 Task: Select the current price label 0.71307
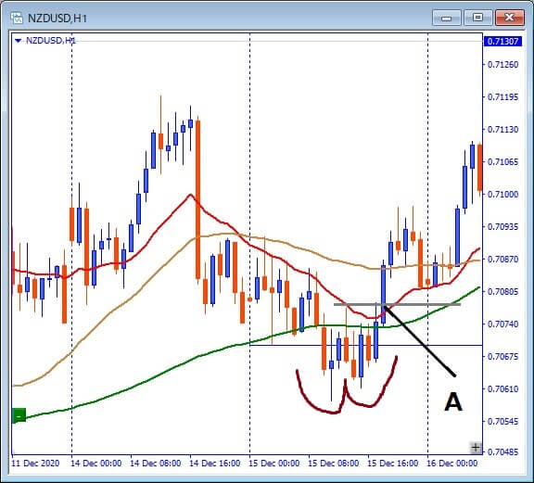tap(502, 42)
